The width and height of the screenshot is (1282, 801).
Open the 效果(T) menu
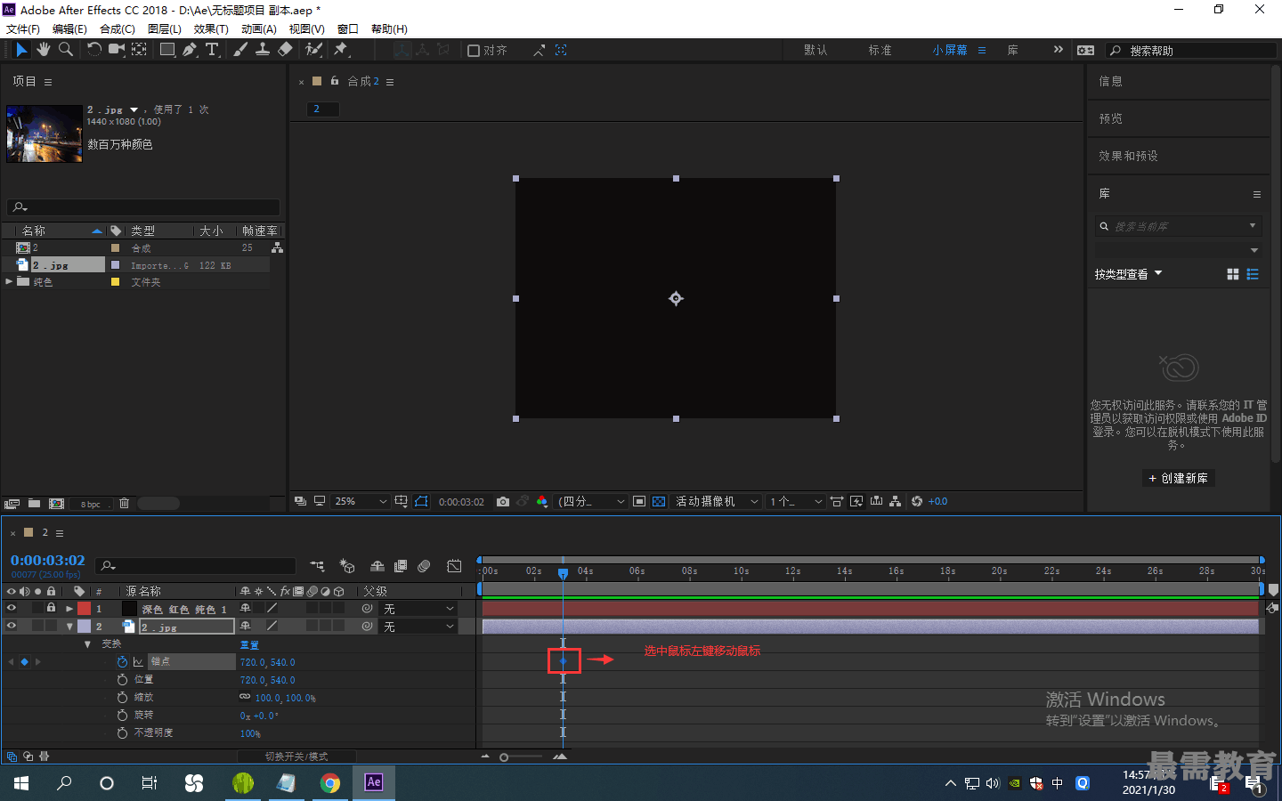(x=211, y=28)
